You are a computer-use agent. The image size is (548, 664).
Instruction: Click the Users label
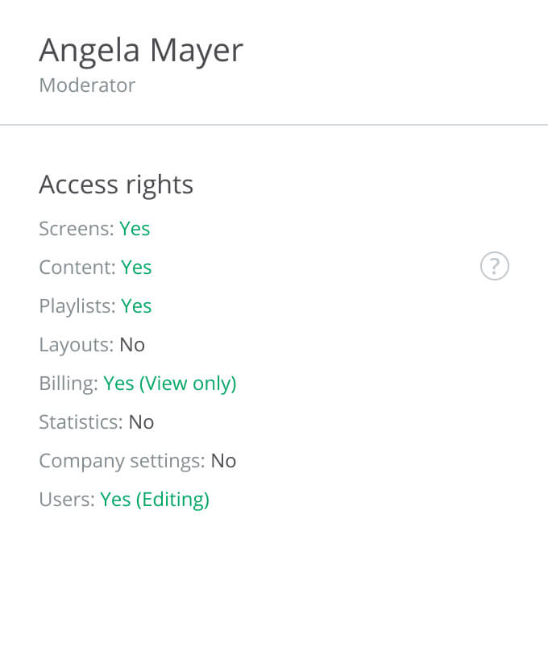coord(67,500)
